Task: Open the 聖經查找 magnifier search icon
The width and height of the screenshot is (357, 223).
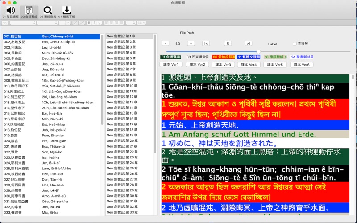Action: (x=48, y=10)
